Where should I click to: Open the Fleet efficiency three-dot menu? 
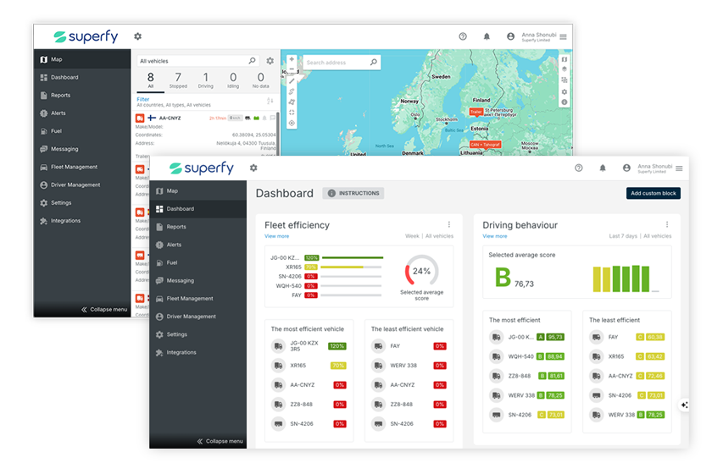[x=449, y=225]
